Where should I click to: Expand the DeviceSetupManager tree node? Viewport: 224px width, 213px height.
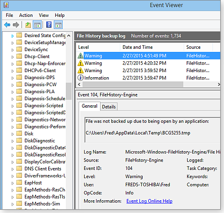pyautogui.click(x=13, y=43)
